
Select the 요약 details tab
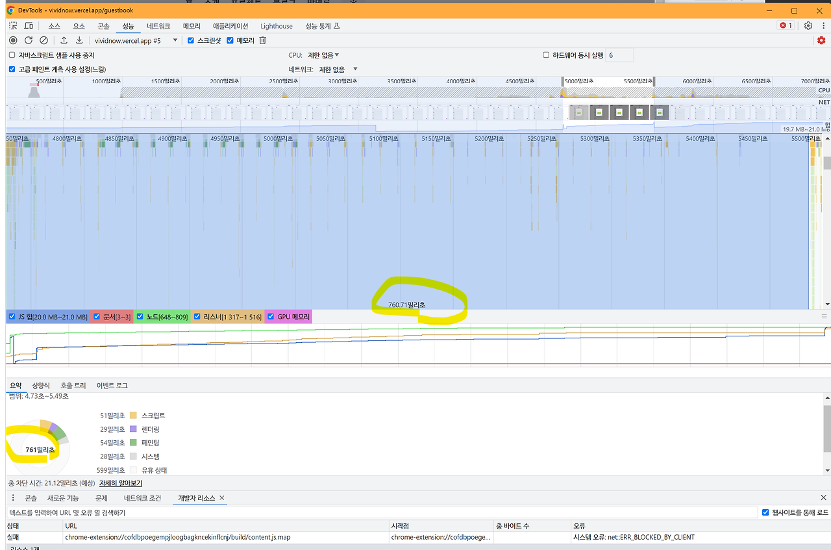point(16,385)
